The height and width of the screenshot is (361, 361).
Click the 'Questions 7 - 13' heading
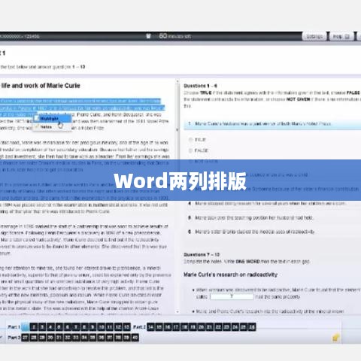[x=202, y=255]
